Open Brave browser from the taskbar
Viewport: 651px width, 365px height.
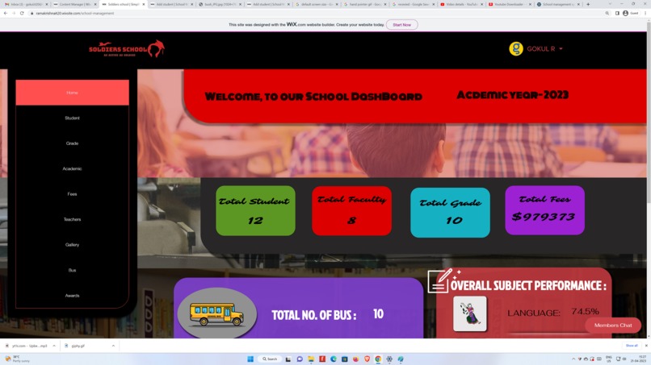pos(367,359)
